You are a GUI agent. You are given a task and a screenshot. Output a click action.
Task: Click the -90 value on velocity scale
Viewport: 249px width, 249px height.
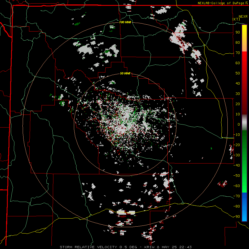[237, 217]
